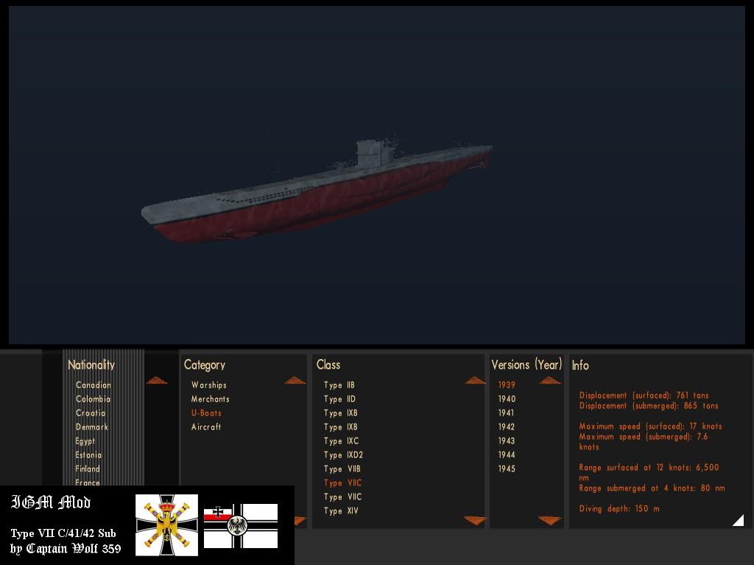754x565 pixels.
Task: Select class Type IID
Action: point(339,399)
